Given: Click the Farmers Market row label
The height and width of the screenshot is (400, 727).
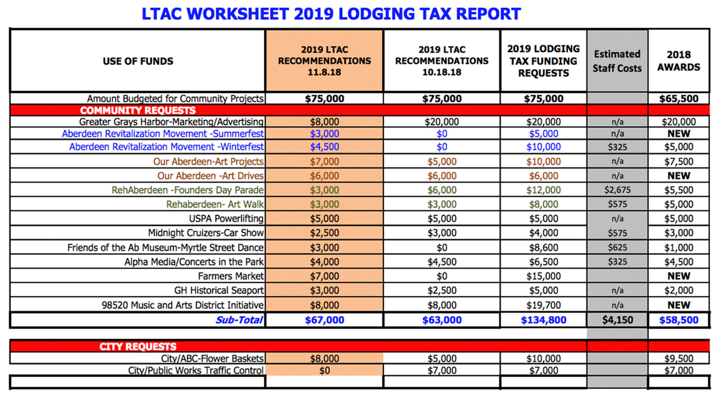Looking at the screenshot, I should click(231, 276).
